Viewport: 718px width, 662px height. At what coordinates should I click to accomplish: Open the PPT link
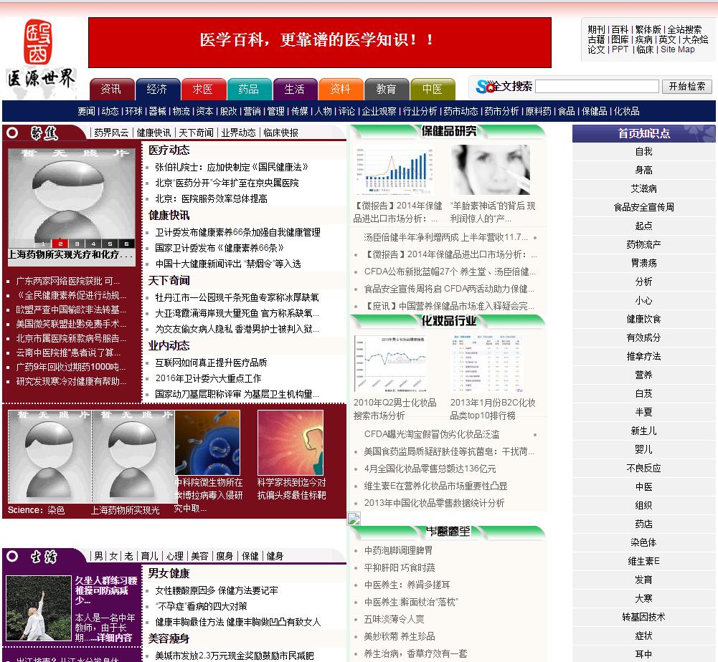pos(620,49)
